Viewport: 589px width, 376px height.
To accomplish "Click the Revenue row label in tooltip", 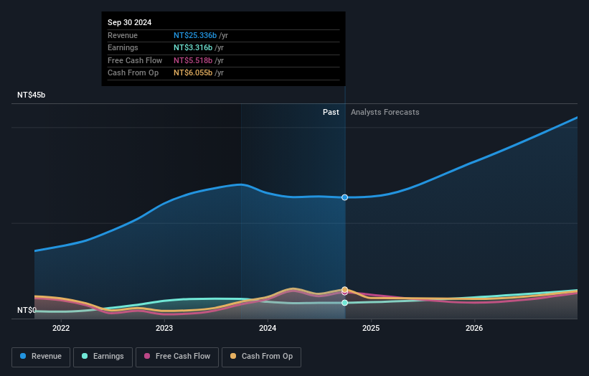I will [123, 35].
